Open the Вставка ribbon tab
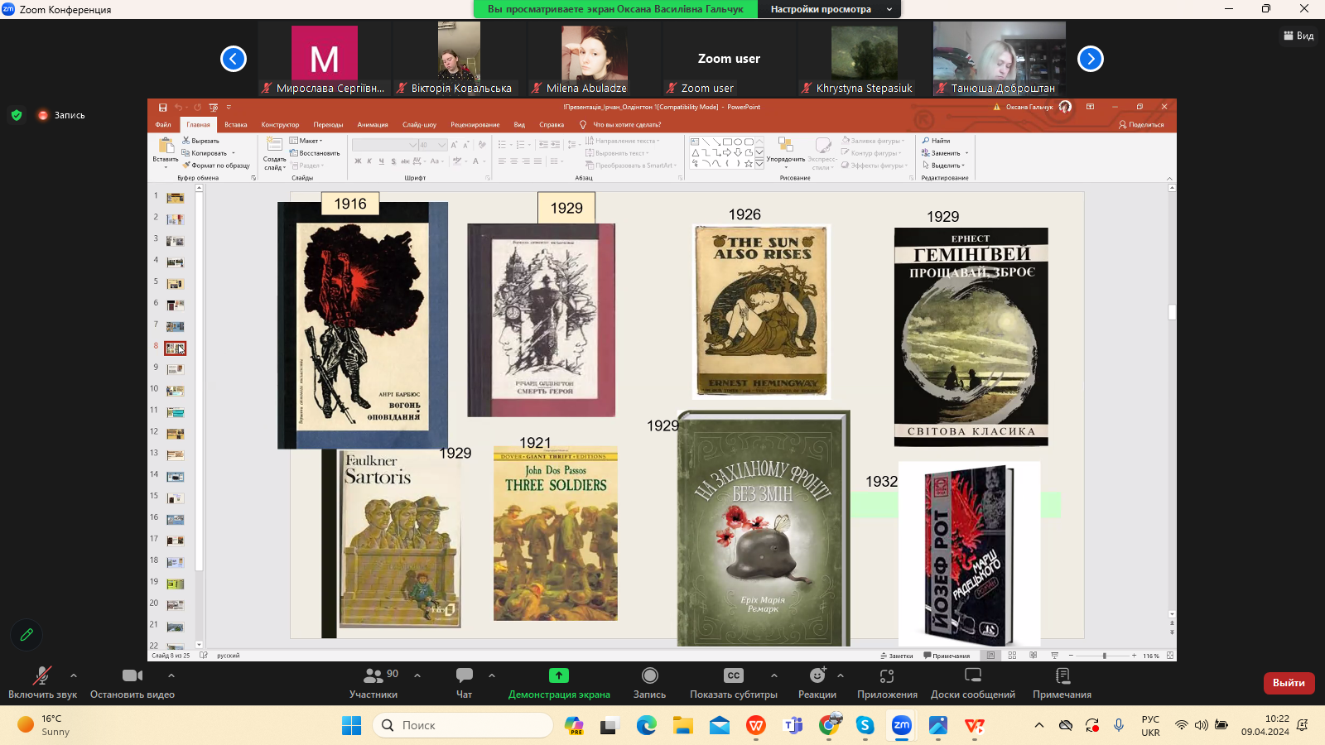Image resolution: width=1325 pixels, height=745 pixels. [235, 125]
